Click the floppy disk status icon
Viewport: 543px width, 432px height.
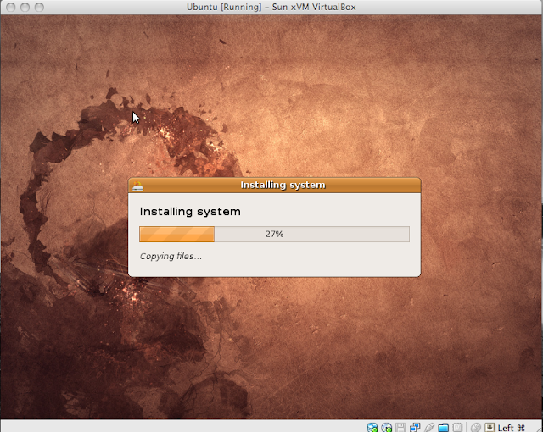[400, 428]
